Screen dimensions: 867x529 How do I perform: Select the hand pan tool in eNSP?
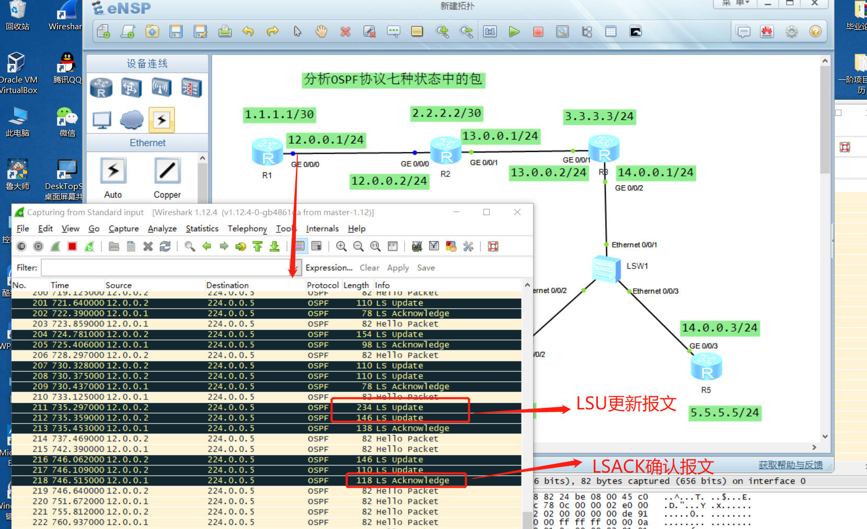pyautogui.click(x=321, y=31)
